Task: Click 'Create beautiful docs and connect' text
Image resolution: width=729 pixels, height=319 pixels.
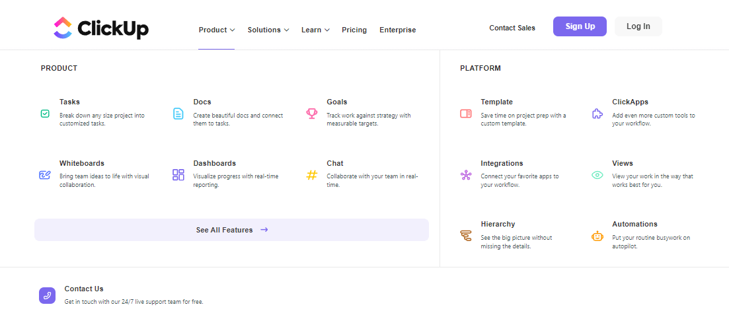Action: (238, 120)
